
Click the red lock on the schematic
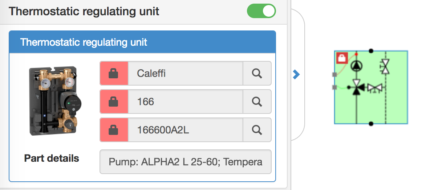pyautogui.click(x=342, y=58)
